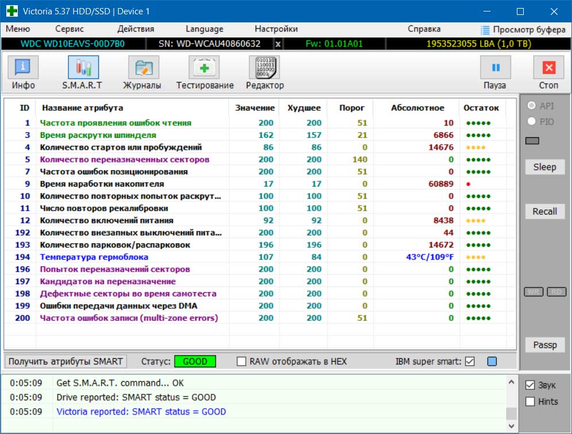This screenshot has width=572, height=434.
Task: Click the Порог column header
Action: coord(351,108)
